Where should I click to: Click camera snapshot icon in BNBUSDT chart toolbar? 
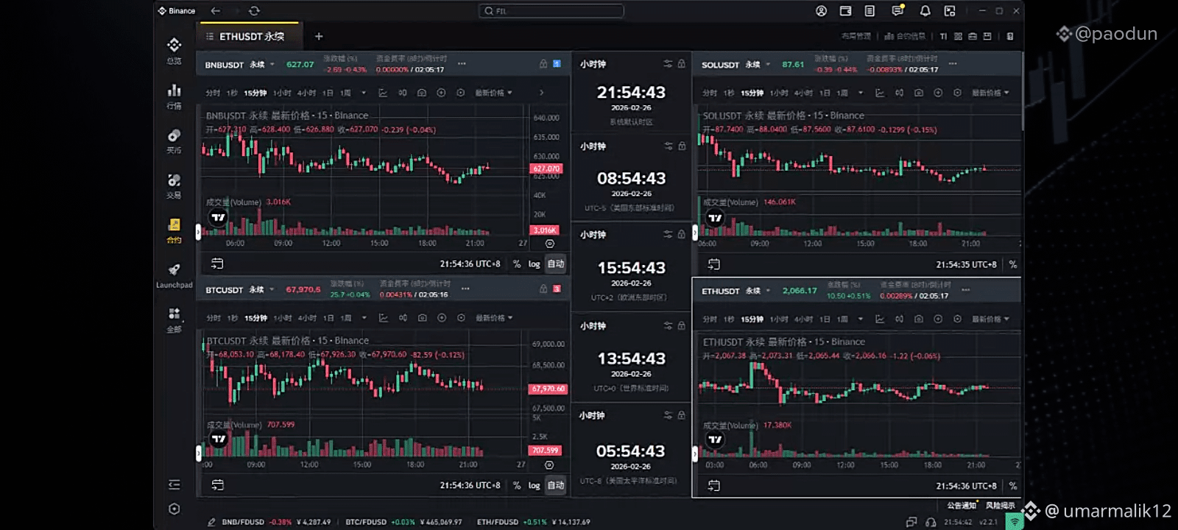422,93
